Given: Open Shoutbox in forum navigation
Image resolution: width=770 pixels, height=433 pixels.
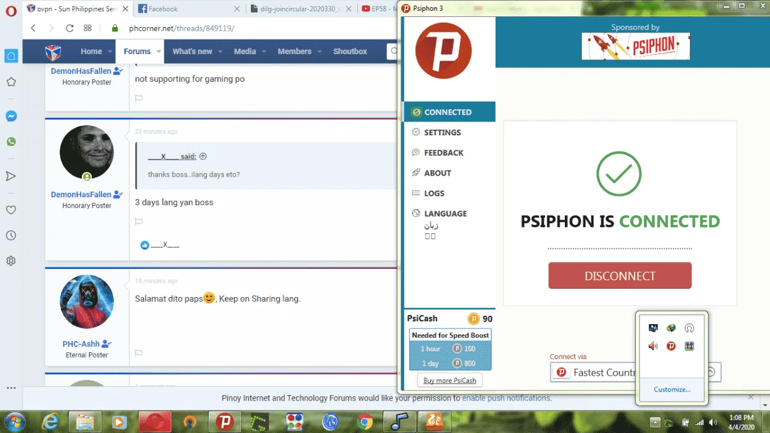Looking at the screenshot, I should [x=350, y=52].
